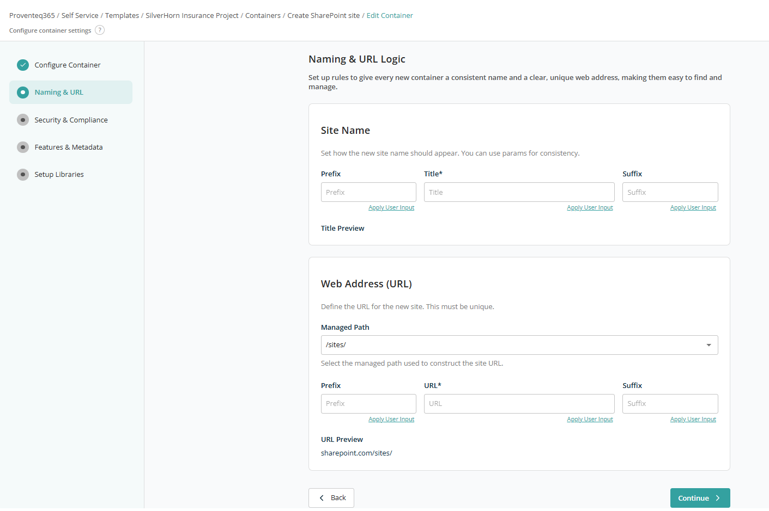This screenshot has width=769, height=511.
Task: Click Apply User Input under the Title field
Action: pyautogui.click(x=590, y=208)
